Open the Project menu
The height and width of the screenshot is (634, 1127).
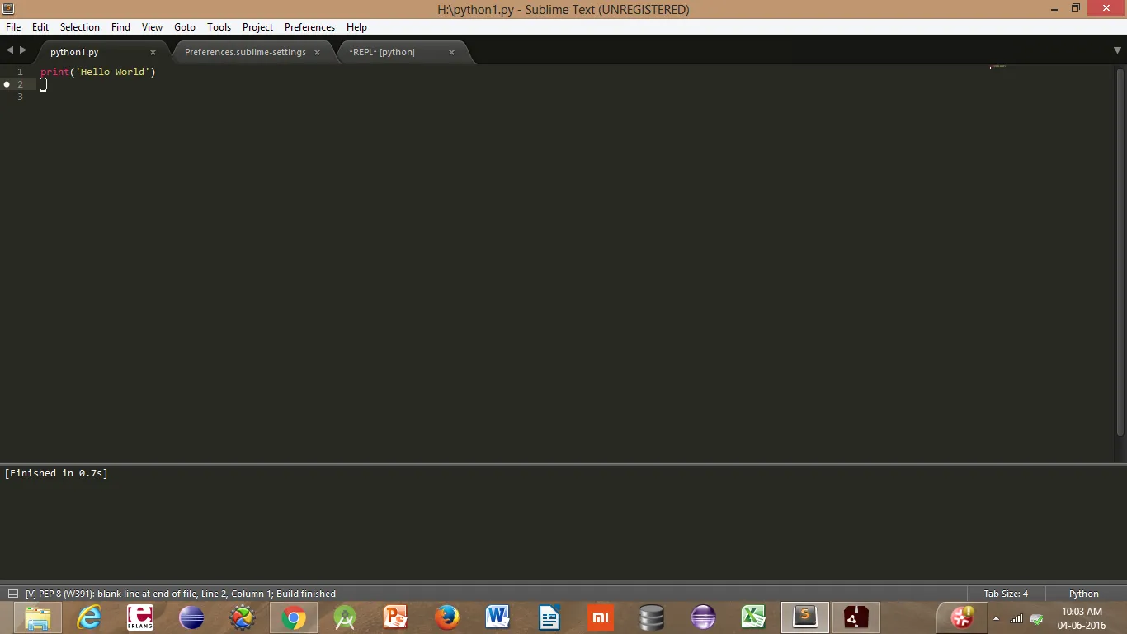click(x=257, y=27)
